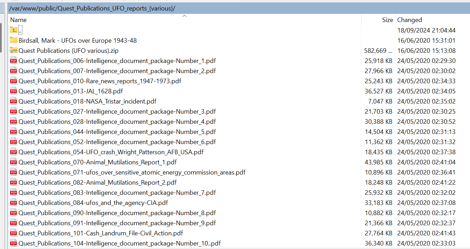The image size is (470, 249).
Task: Select Quest_Publications_006-Intelligence_document_package-Number_1.pdf
Action: [x=117, y=61]
